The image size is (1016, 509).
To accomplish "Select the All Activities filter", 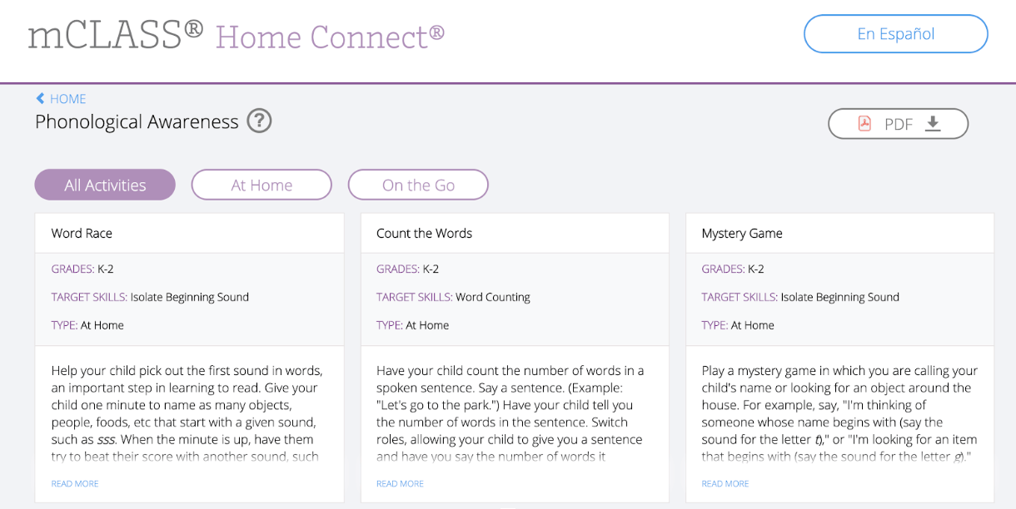I will (105, 185).
